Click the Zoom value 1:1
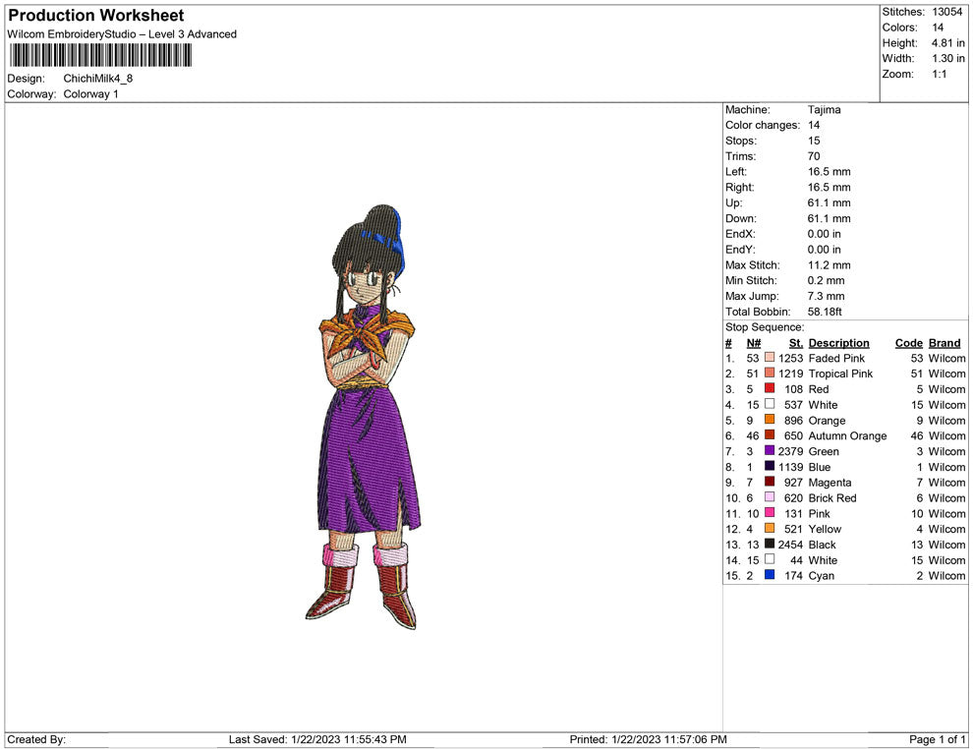 [x=940, y=74]
